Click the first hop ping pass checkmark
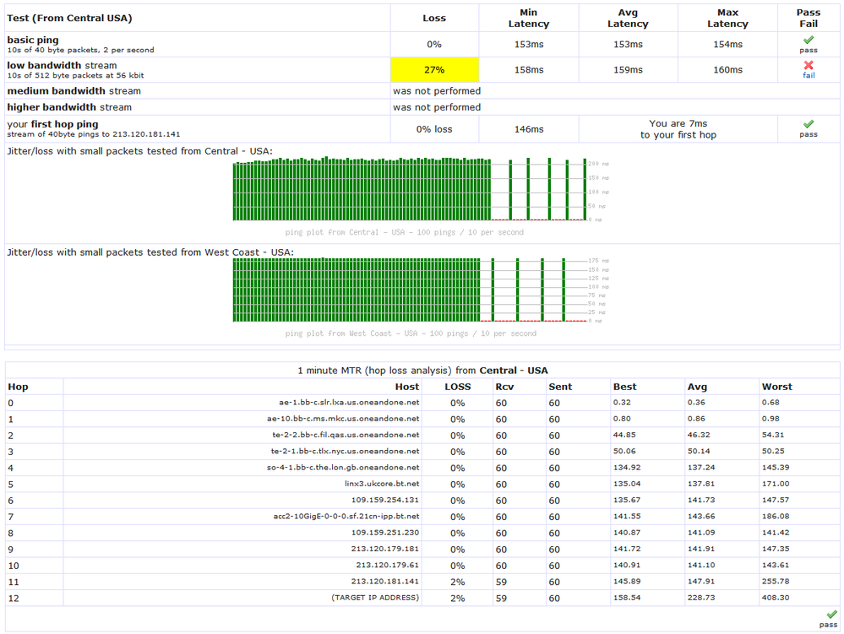Screen dimensions: 844x634 click(809, 124)
